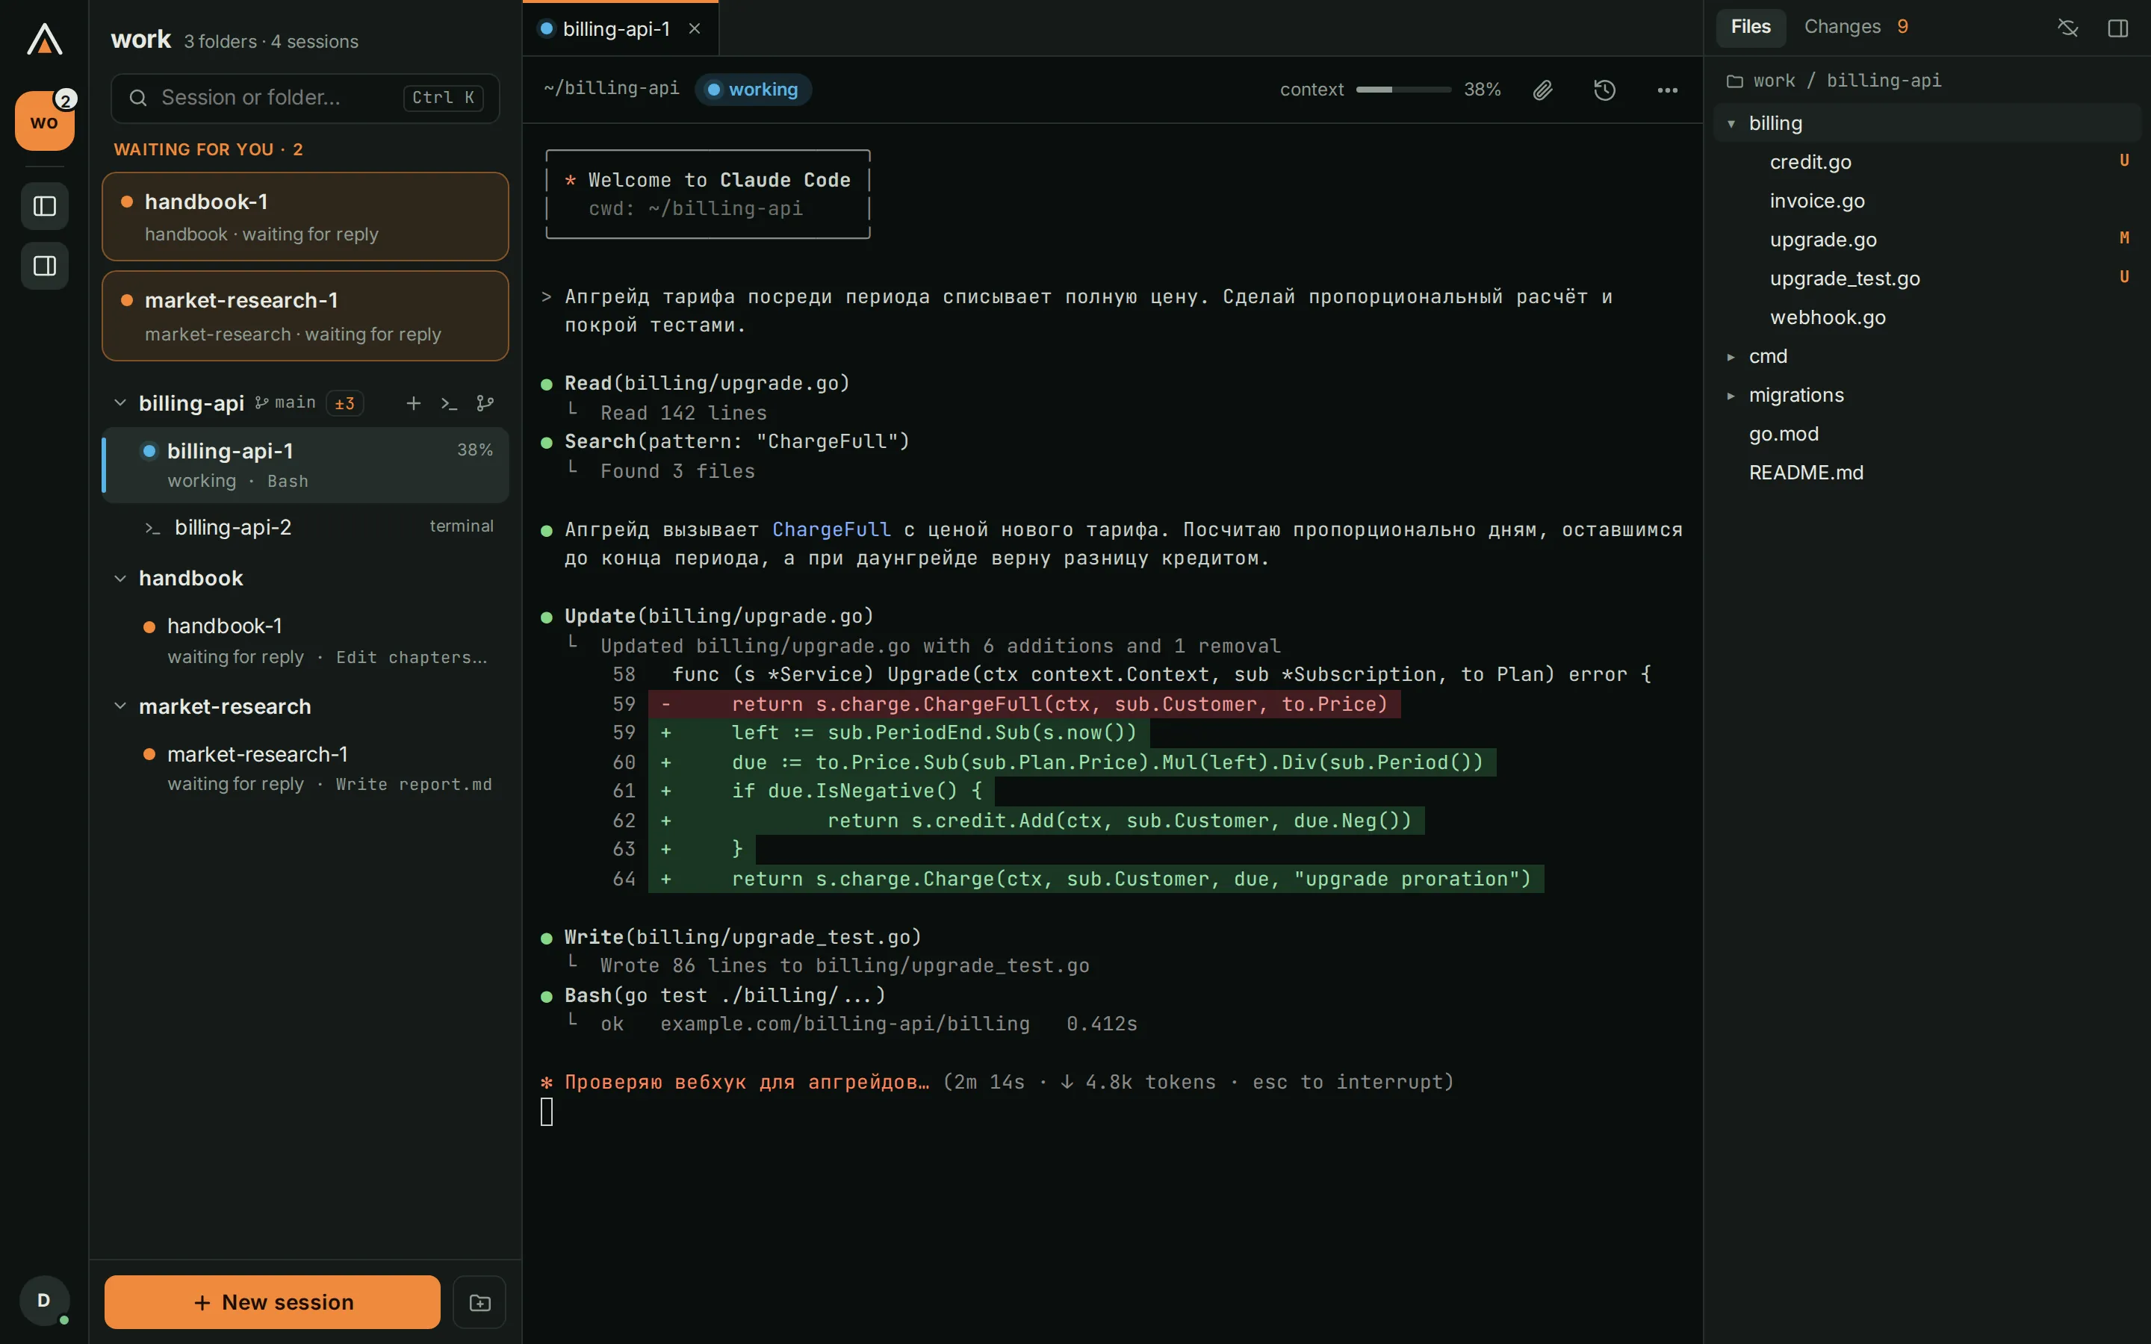Open the market-research-1 waiting for reply card
The width and height of the screenshot is (2151, 1344).
305,317
